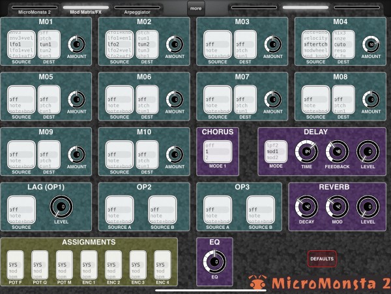
Task: Open the ENC 3 assignment selector
Action: pyautogui.click(x=138, y=265)
